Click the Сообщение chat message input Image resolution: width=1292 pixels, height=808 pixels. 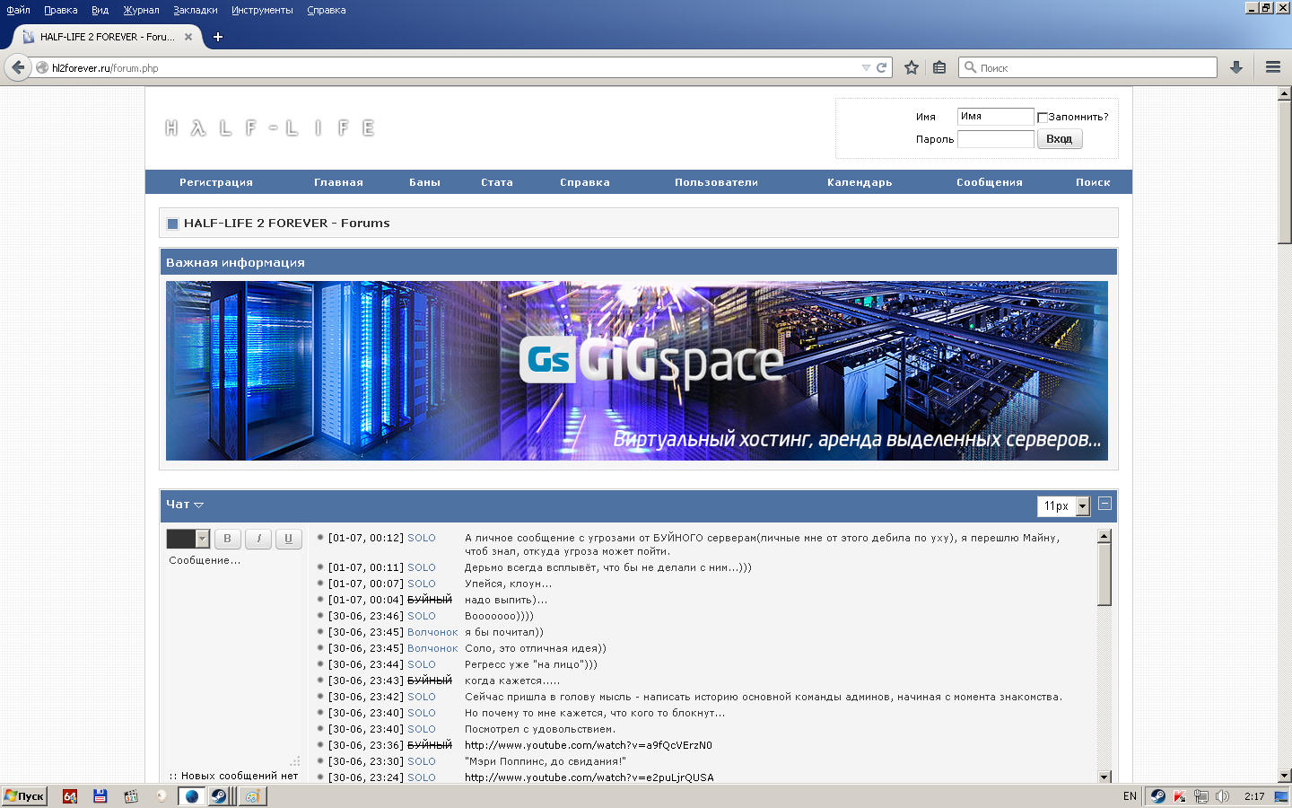pyautogui.click(x=233, y=660)
